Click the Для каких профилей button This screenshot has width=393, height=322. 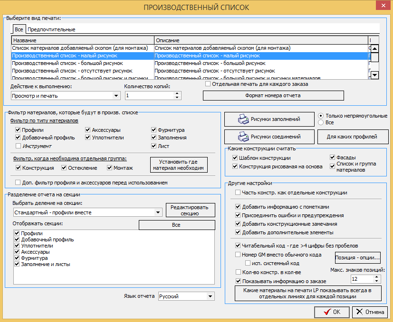pos(353,137)
